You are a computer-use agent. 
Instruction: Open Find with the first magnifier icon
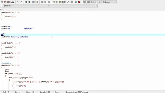26,2
